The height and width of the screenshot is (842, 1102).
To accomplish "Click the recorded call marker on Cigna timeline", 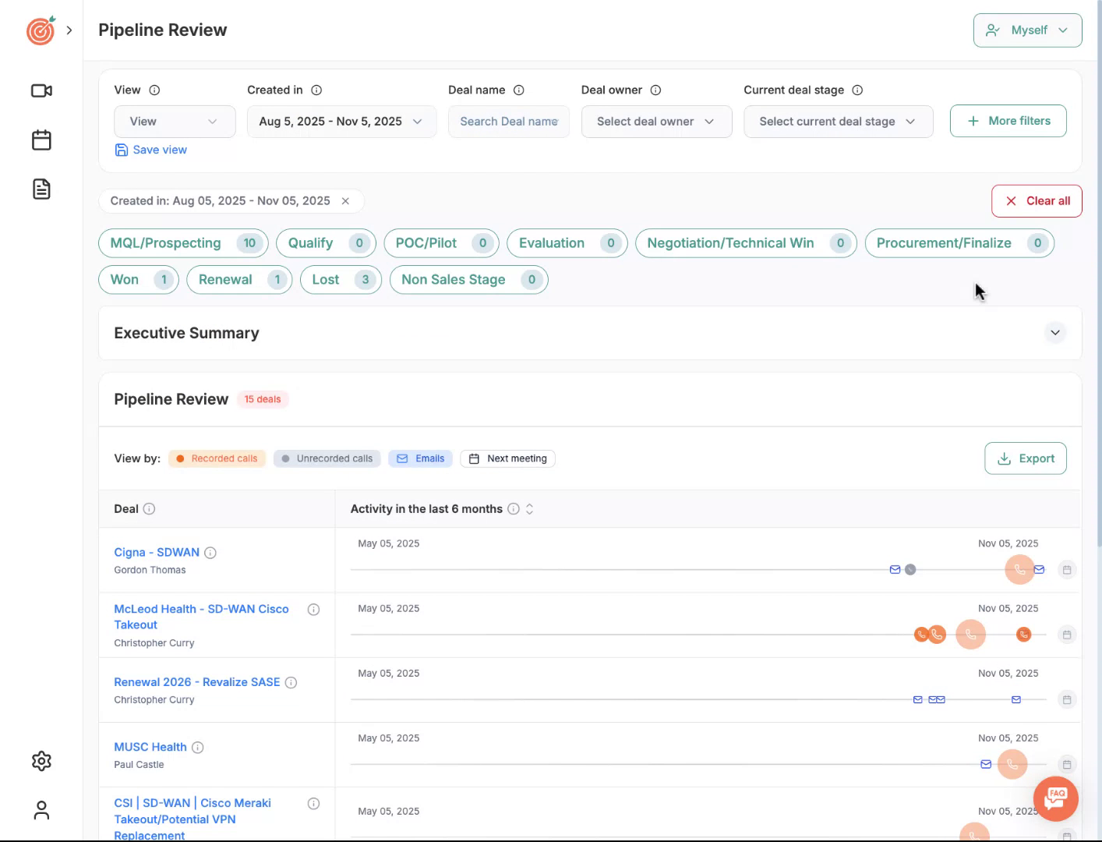I will click(1019, 570).
